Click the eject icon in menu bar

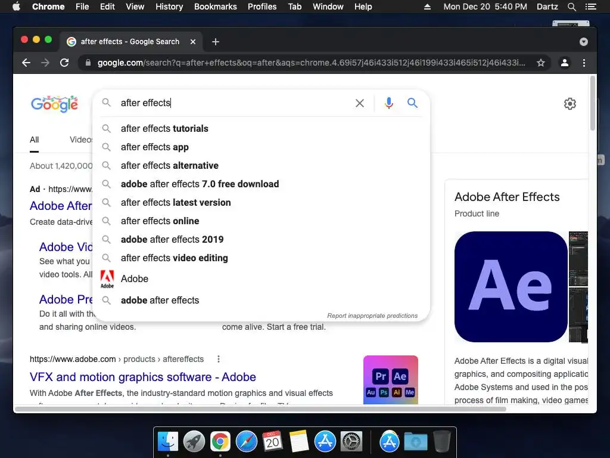point(427,7)
